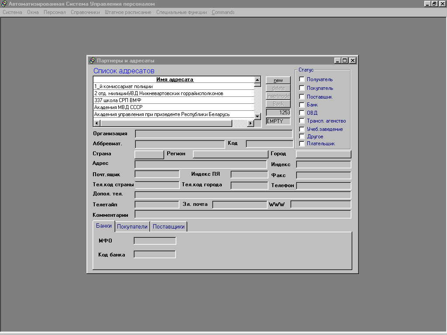Select Академия МВД СССР in the list
The image size is (447, 335).
pyautogui.click(x=173, y=107)
